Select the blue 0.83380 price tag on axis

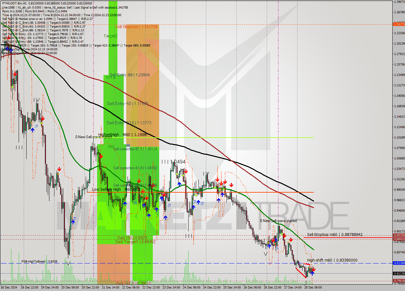(399, 263)
